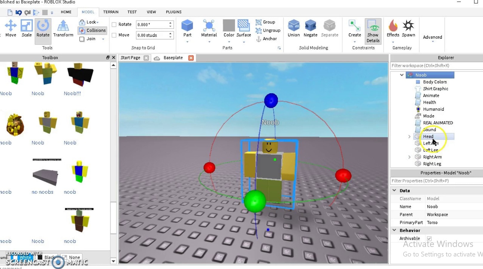This screenshot has height=269, width=483.
Task: Collapse the Behavior properties section
Action: [x=394, y=230]
